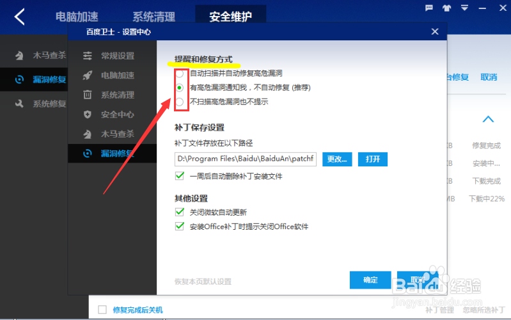Open 安全中心 settings category
The width and height of the screenshot is (511, 320).
tap(118, 115)
